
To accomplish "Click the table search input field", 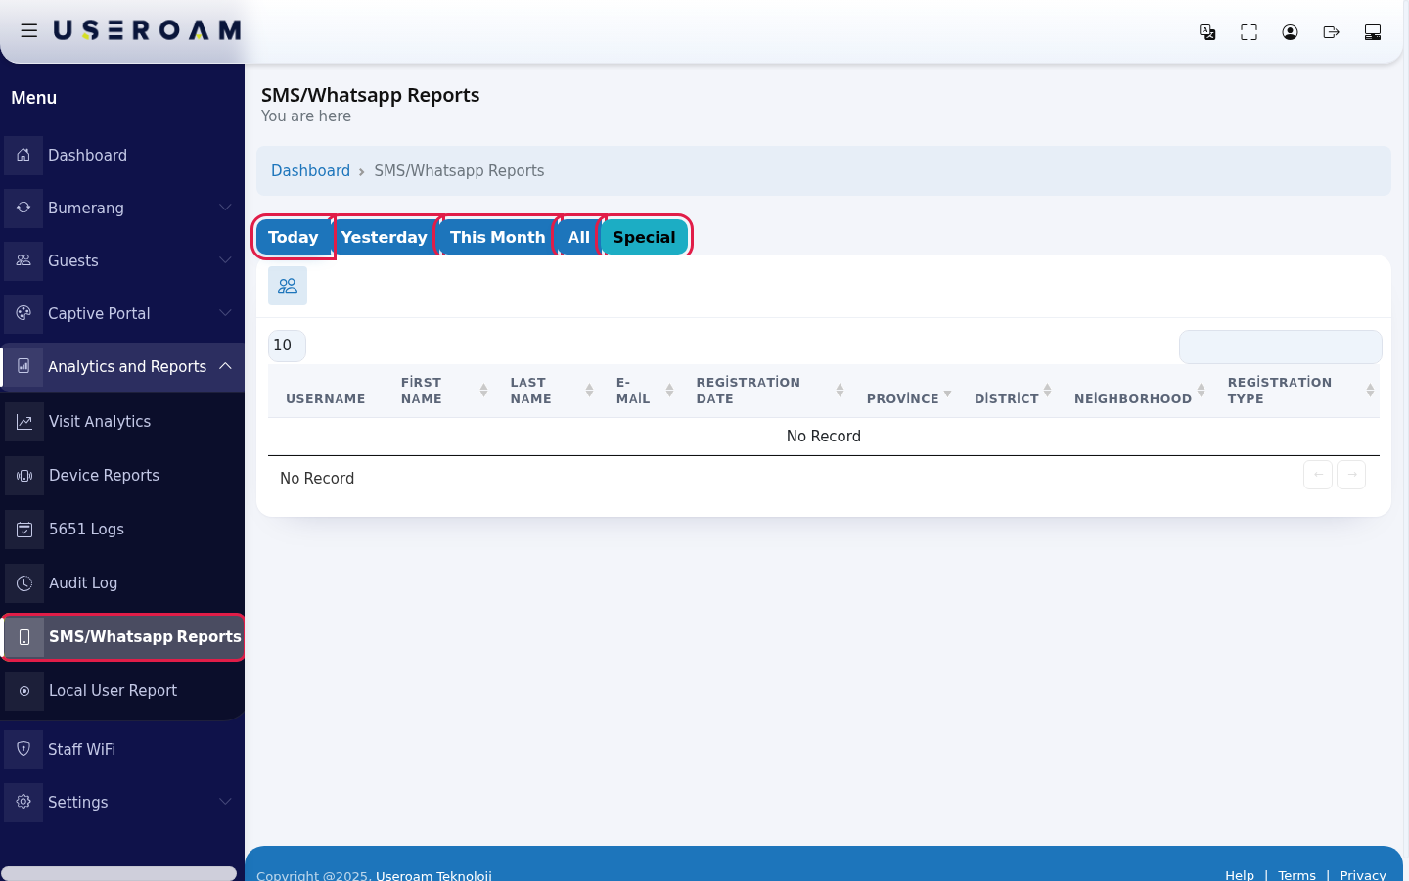I will click(1280, 347).
